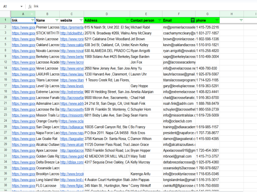Select row 14 header
The image size is (257, 192).
(5, 68)
